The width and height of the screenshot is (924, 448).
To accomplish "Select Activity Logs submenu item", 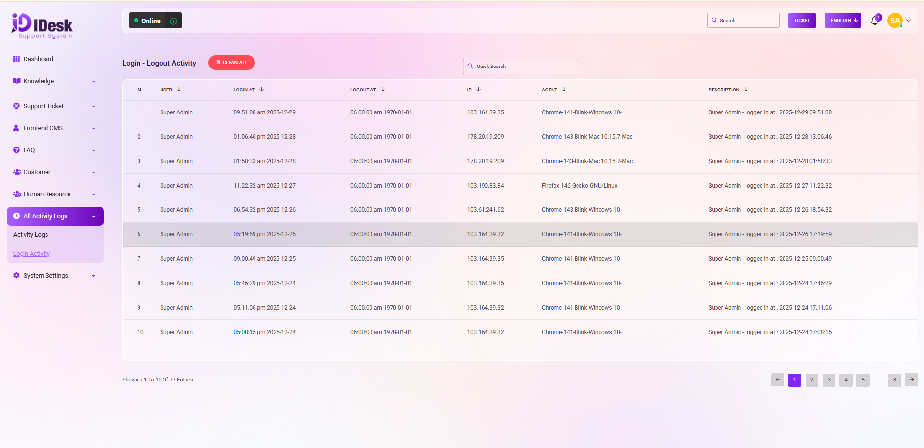I will 30,235.
